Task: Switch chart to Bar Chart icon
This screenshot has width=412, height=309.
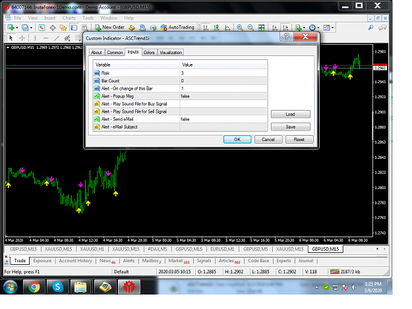Action: click(206, 27)
